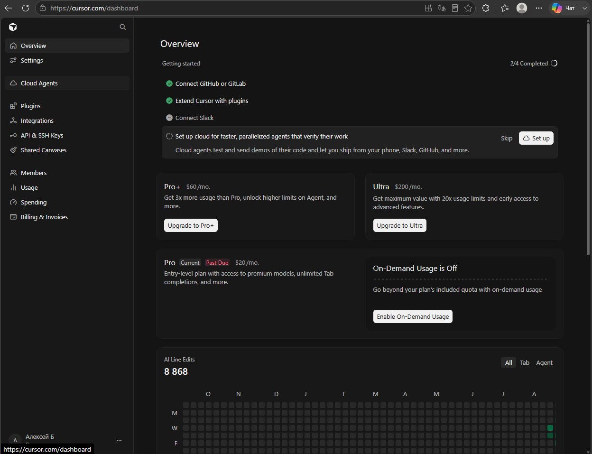Click the Current badge on Pro plan

(x=190, y=263)
